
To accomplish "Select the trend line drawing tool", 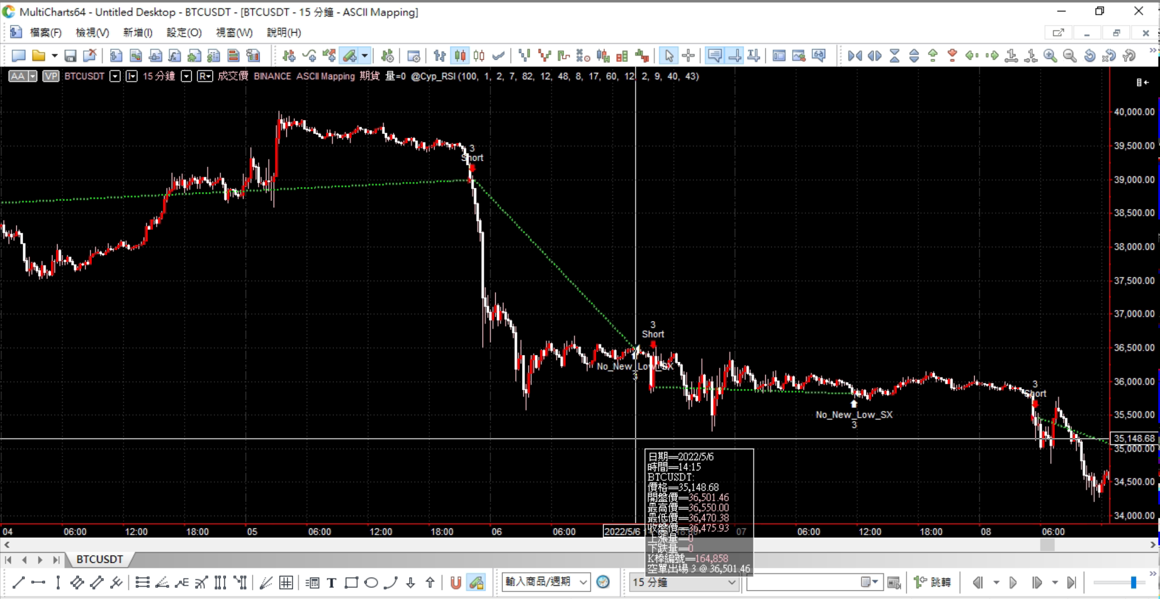I will 18,583.
